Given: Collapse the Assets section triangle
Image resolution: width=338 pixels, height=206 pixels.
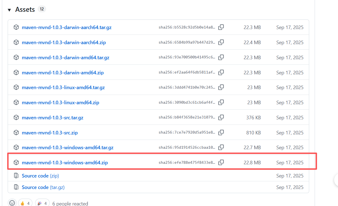Looking at the screenshot, I should tap(9, 10).
